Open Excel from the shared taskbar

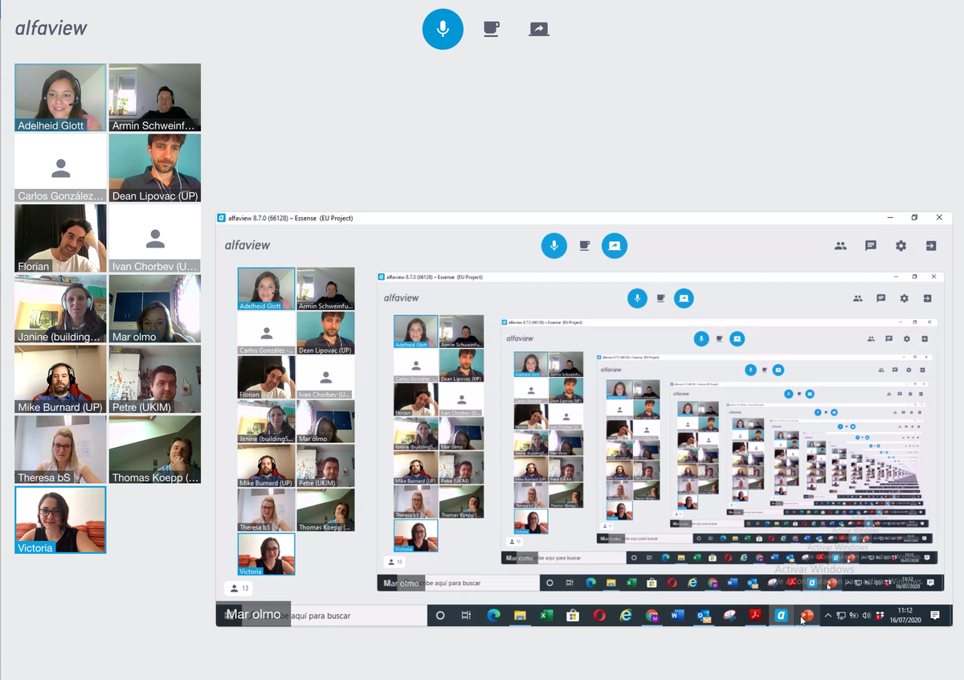546,616
